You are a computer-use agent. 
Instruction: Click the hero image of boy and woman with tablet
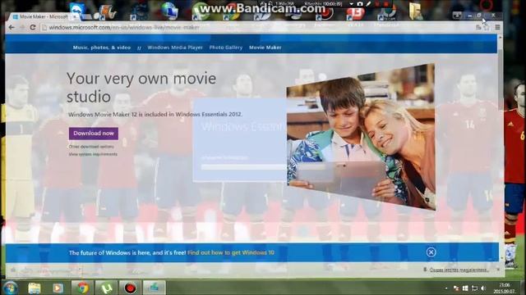361,137
